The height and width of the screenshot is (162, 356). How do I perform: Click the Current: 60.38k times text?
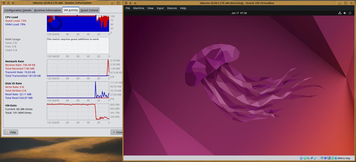19,109
